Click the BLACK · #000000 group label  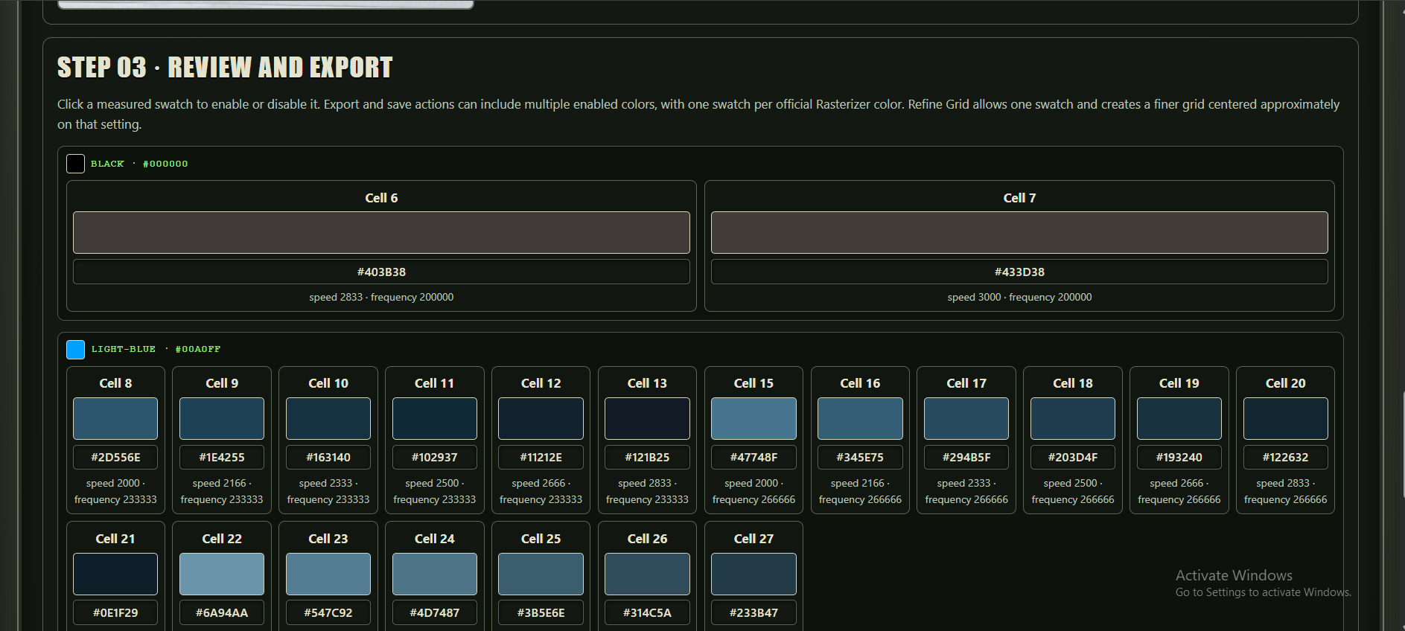click(x=139, y=164)
